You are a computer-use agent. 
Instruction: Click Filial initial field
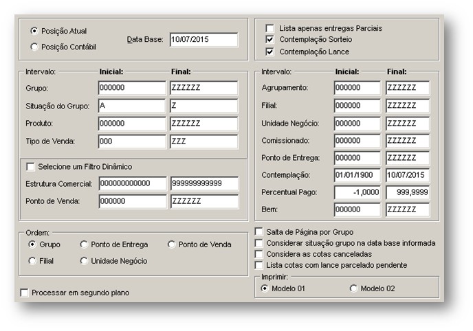[357, 106]
